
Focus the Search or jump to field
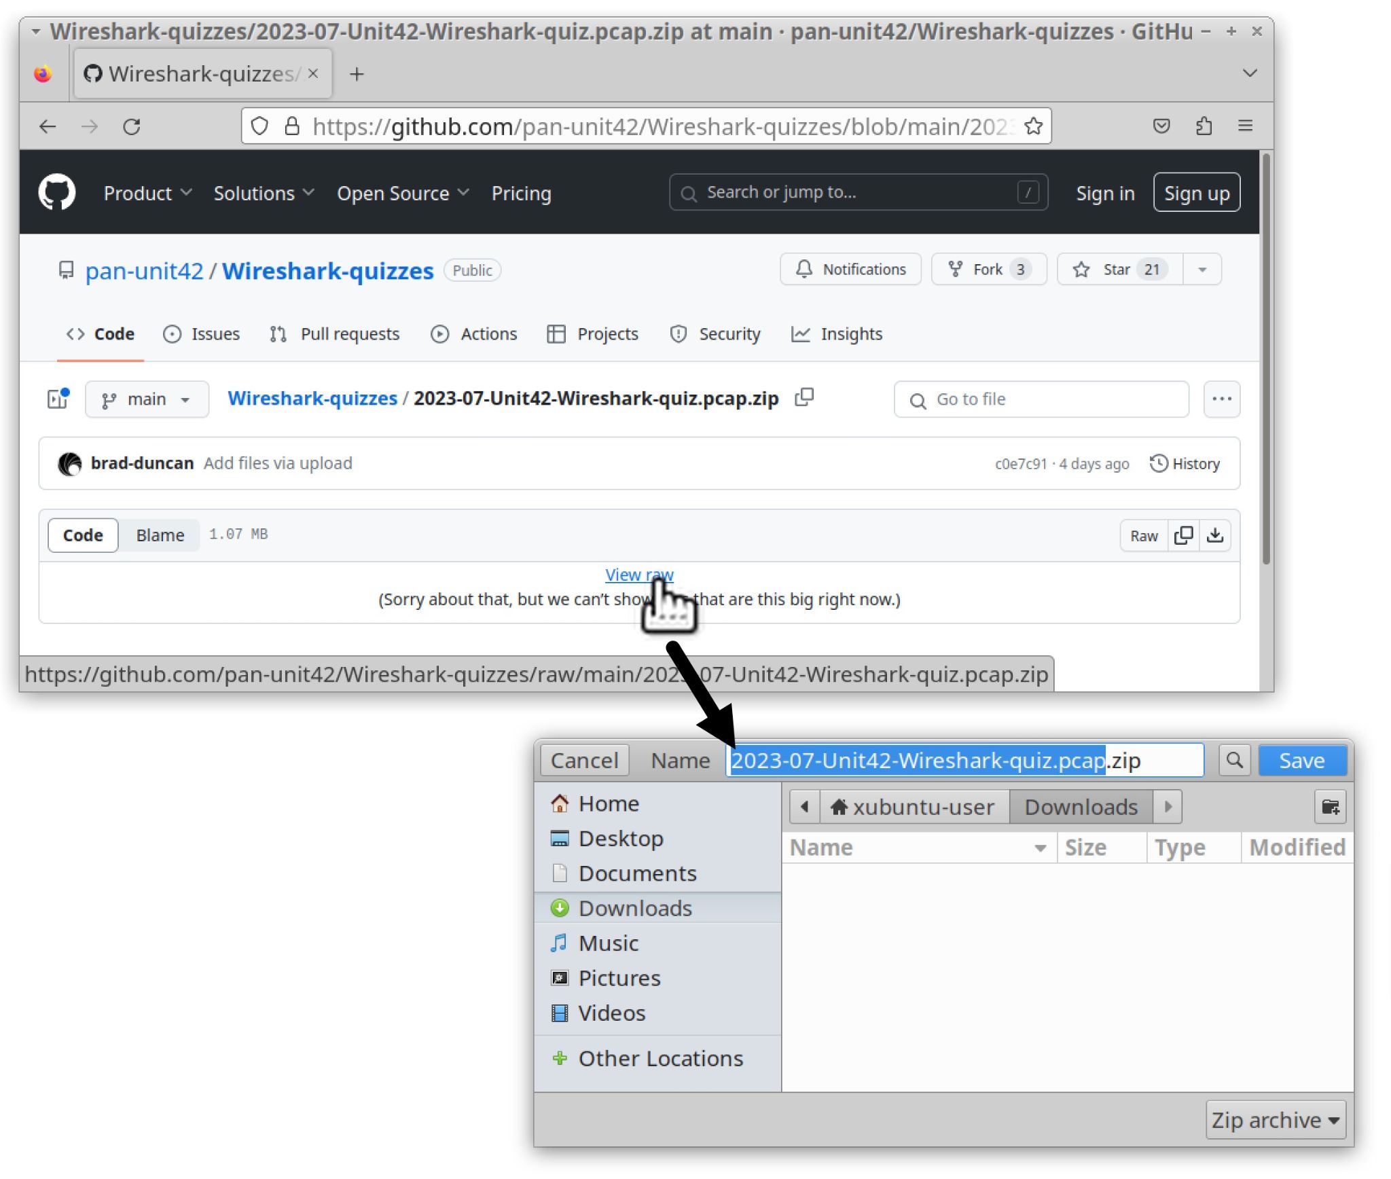point(858,193)
